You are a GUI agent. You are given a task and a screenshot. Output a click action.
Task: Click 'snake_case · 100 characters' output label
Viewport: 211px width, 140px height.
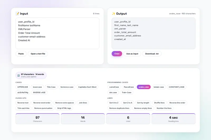coord(182,14)
